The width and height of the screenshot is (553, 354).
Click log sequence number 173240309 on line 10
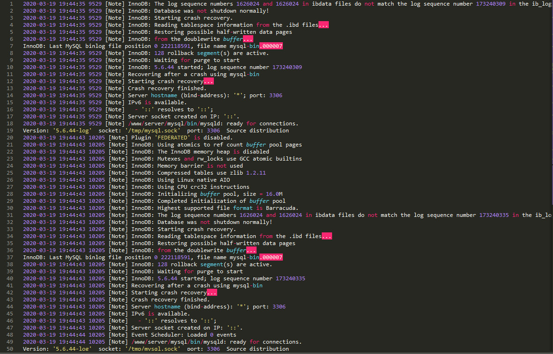pos(287,67)
